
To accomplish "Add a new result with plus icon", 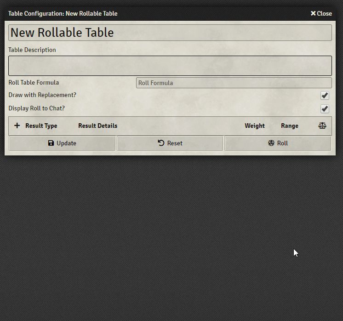I will (17, 126).
